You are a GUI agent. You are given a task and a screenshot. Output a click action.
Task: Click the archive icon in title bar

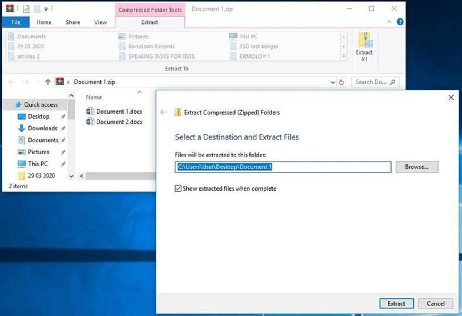tap(10, 8)
